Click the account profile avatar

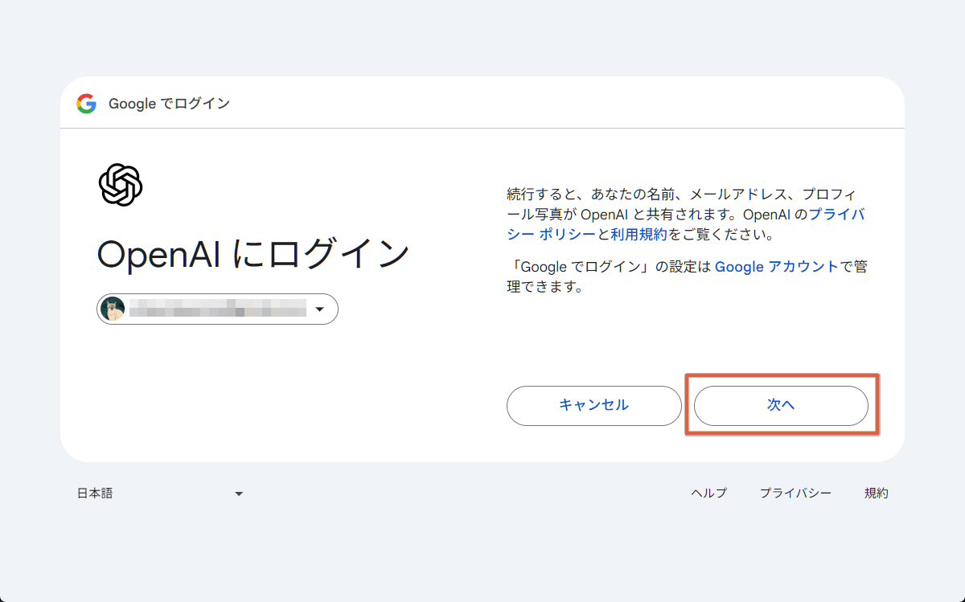click(x=113, y=309)
